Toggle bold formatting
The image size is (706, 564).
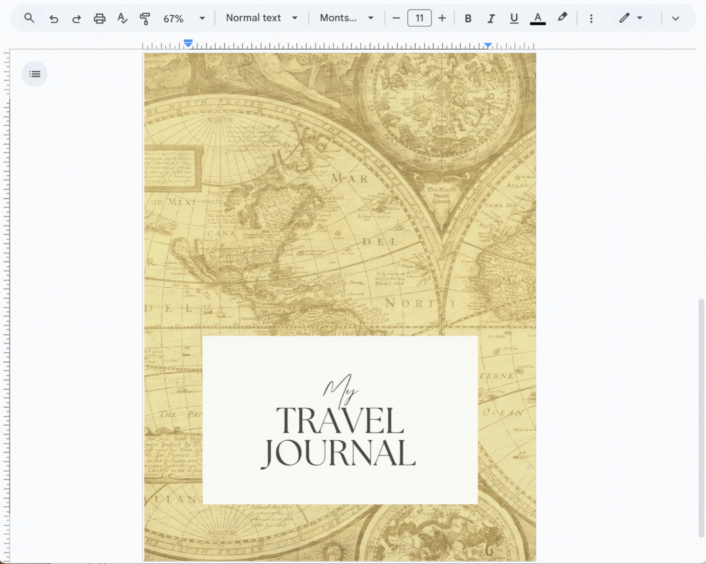468,19
